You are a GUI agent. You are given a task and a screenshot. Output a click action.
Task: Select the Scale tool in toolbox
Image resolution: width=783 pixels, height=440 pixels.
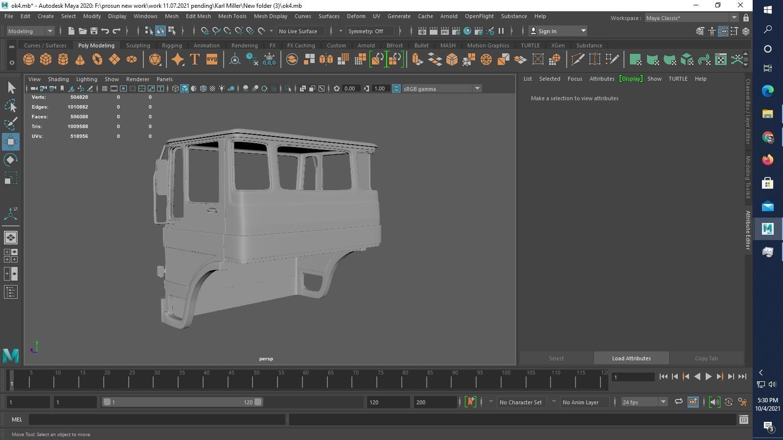pos(11,178)
